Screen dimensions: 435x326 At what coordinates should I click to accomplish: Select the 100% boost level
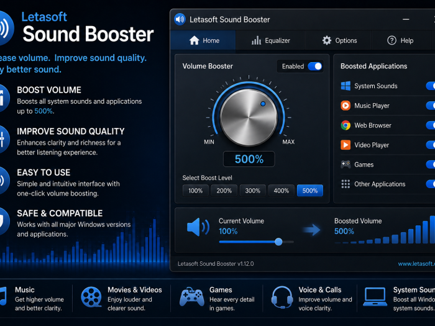(196, 191)
